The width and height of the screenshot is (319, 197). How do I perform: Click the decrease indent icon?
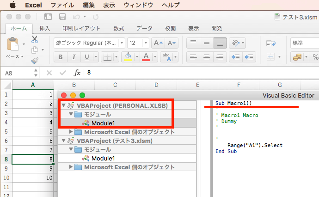(236, 57)
